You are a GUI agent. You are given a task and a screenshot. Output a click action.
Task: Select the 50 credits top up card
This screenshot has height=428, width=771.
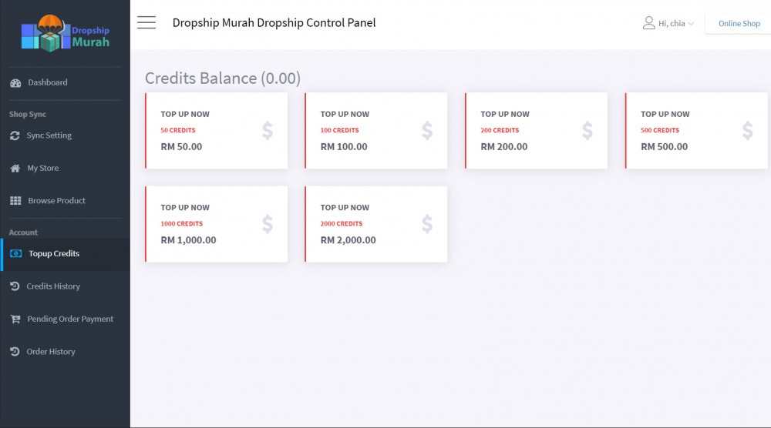(216, 131)
